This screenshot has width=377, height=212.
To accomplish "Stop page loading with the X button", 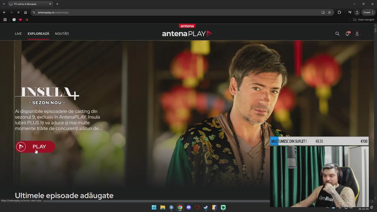I will tap(18, 12).
